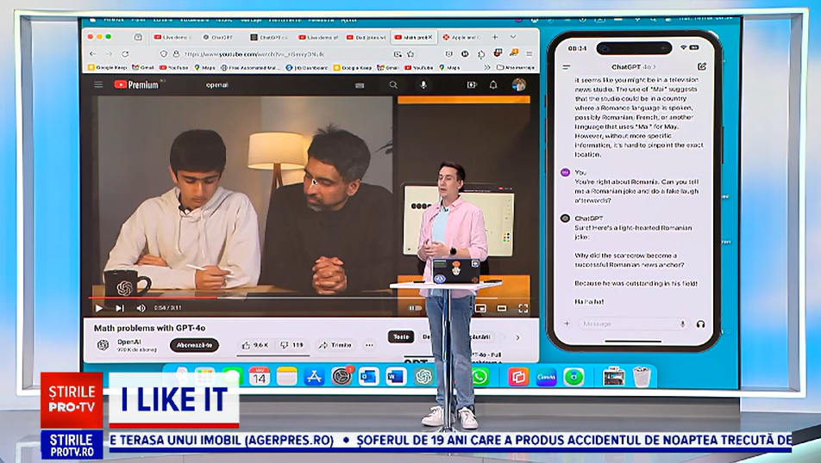The image size is (821, 463).
Task: Tap ChatGPT headphones voice mode icon
Action: (x=700, y=324)
